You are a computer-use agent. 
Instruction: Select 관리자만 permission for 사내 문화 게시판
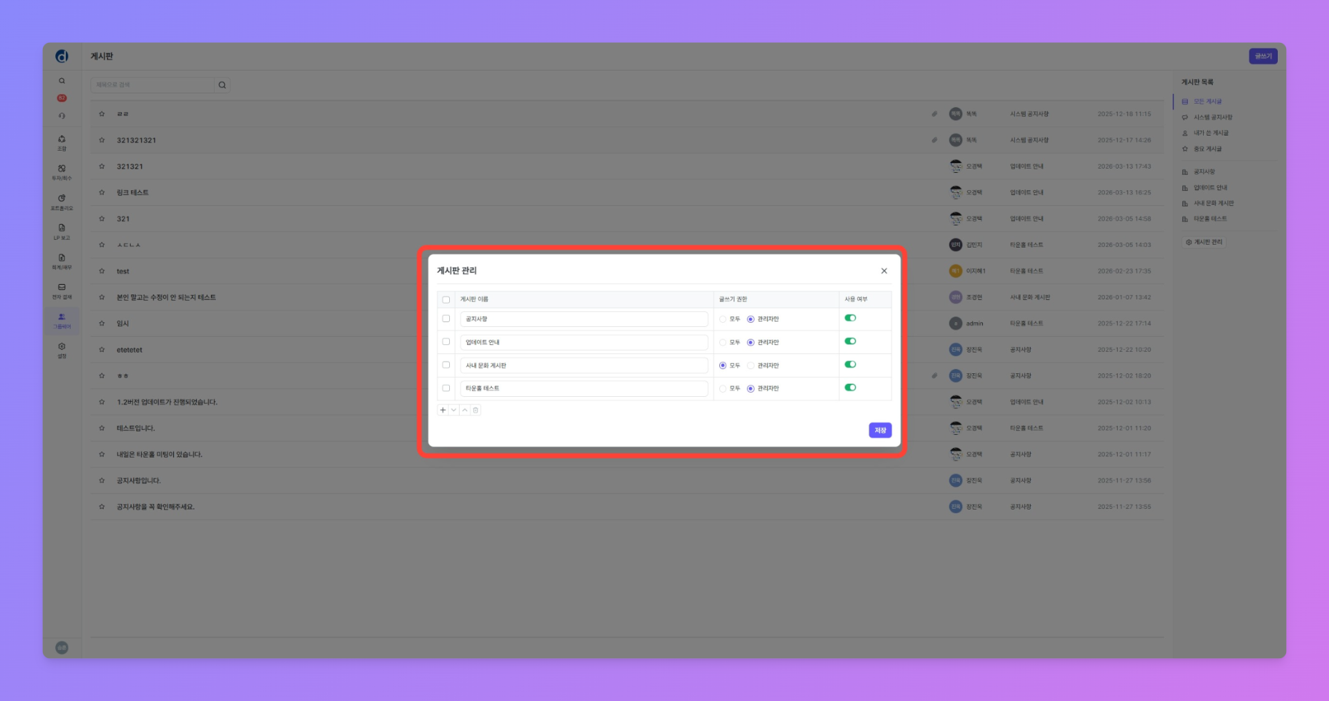pyautogui.click(x=750, y=365)
